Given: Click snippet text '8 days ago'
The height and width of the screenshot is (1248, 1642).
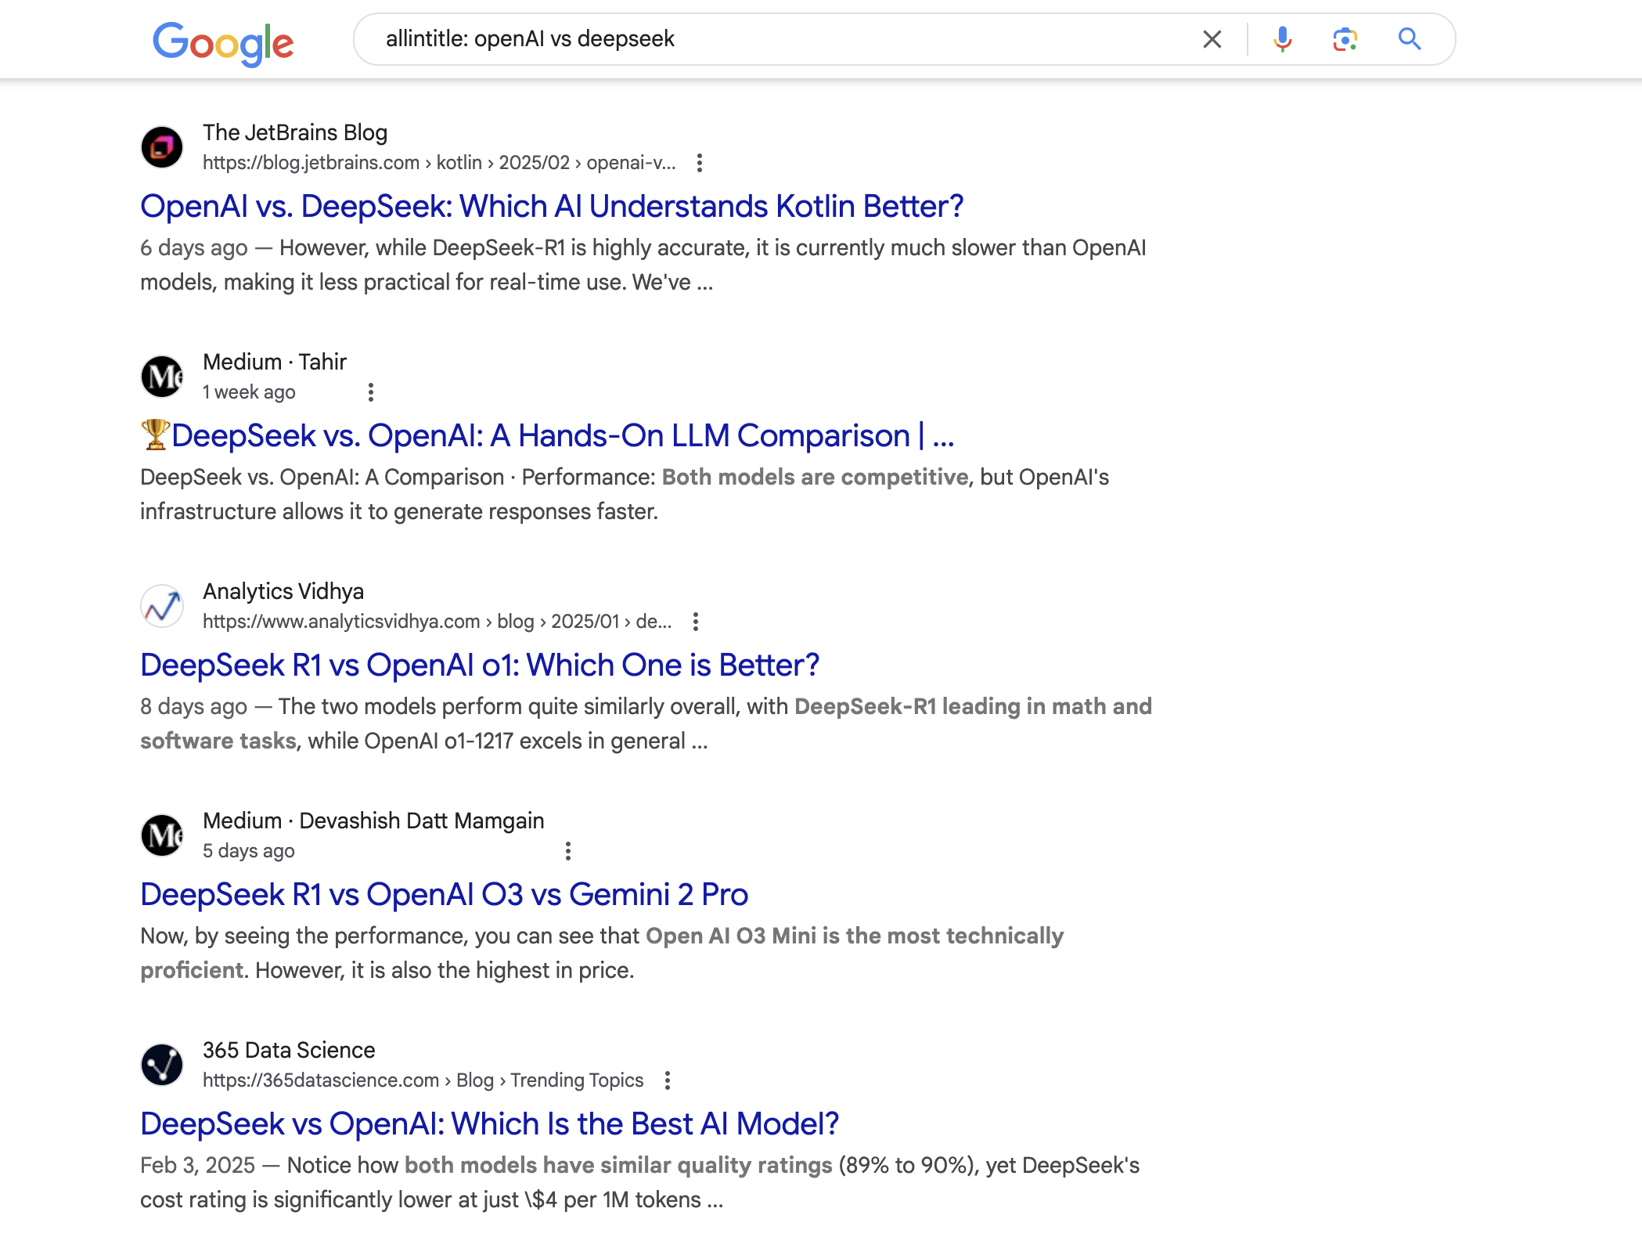Looking at the screenshot, I should click(x=194, y=707).
